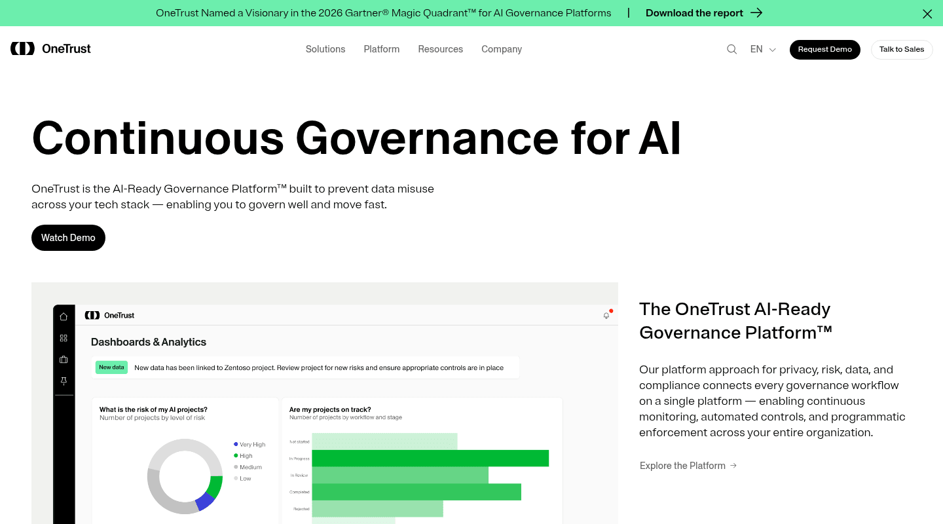Open the Solutions menu
Image resolution: width=943 pixels, height=524 pixels.
click(x=325, y=49)
